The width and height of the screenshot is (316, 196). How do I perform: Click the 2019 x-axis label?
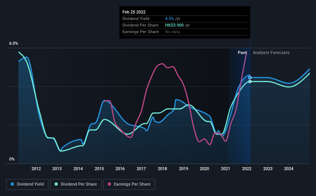tap(184, 169)
